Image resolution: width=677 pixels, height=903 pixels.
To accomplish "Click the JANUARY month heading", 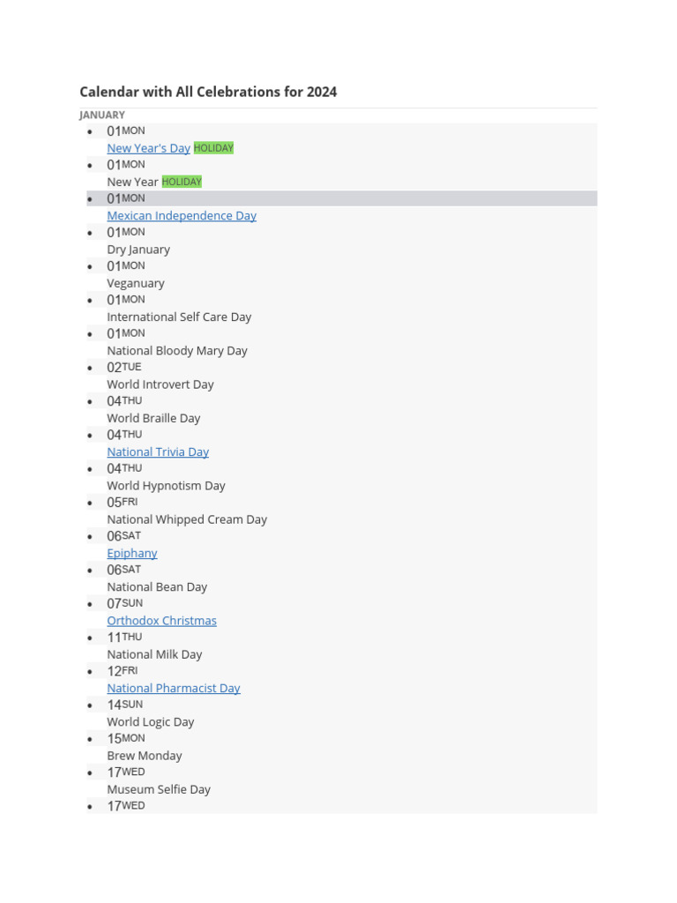I will [x=102, y=116].
